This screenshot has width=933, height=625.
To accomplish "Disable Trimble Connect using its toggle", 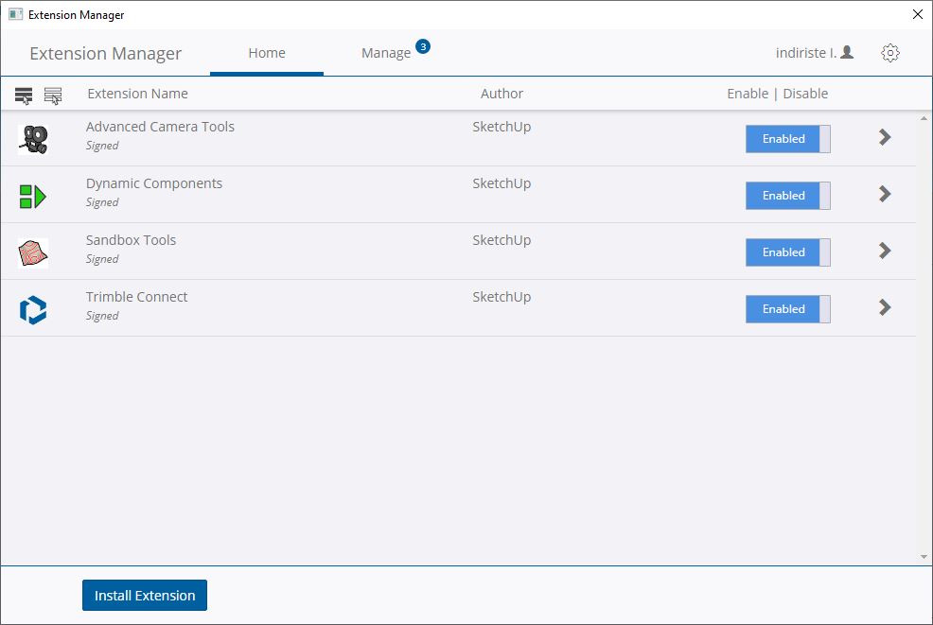I will coord(788,309).
